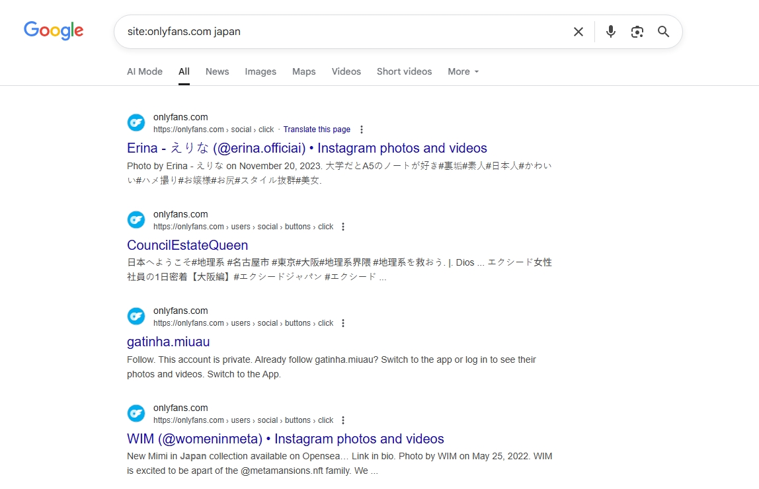Open three-dot menu for Erina result
The width and height of the screenshot is (759, 489).
point(362,130)
